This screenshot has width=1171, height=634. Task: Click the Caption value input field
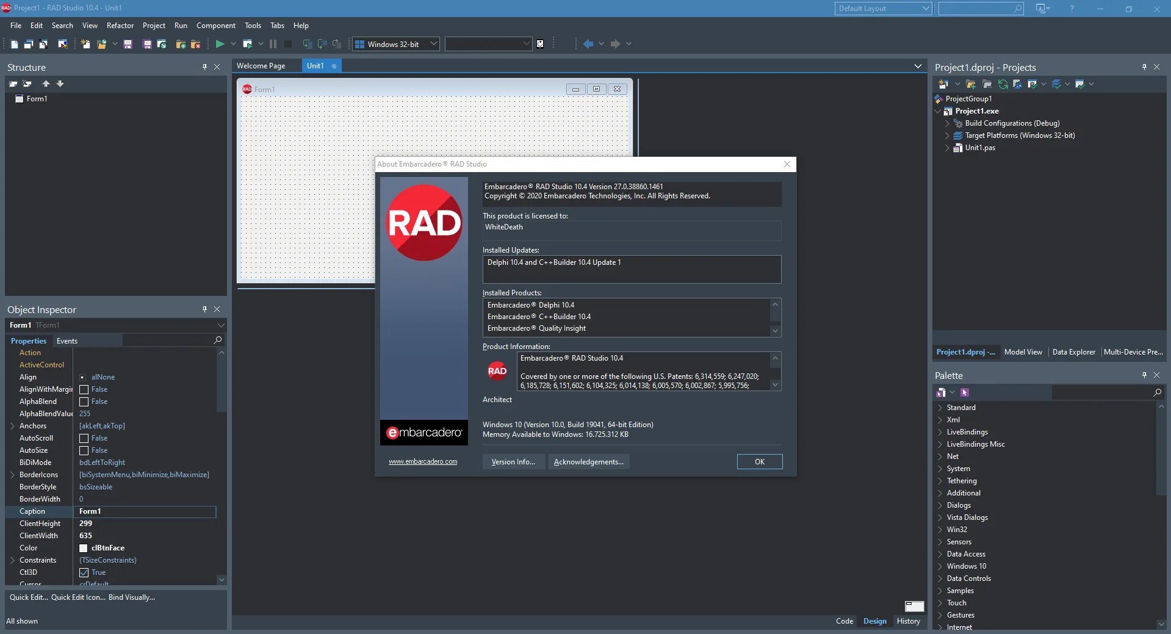[145, 511]
